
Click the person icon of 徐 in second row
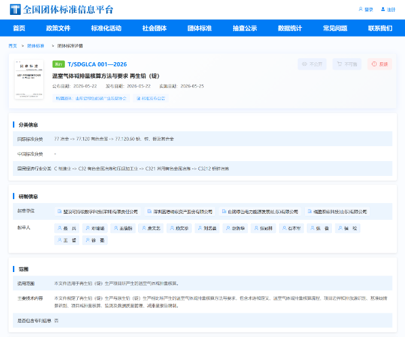click(x=87, y=240)
